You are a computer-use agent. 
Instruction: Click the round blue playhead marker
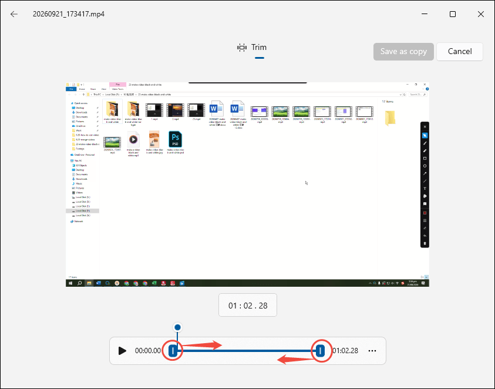pos(177,327)
